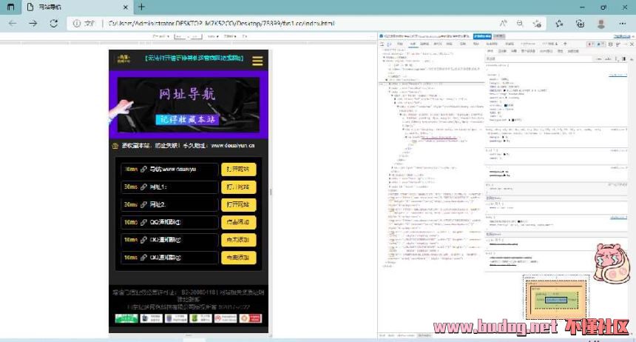Go back with the browser back arrow
The height and width of the screenshot is (342, 636).
pyautogui.click(x=13, y=23)
